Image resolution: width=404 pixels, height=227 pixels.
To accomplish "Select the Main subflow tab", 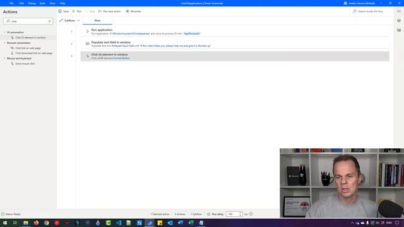I will (x=97, y=20).
